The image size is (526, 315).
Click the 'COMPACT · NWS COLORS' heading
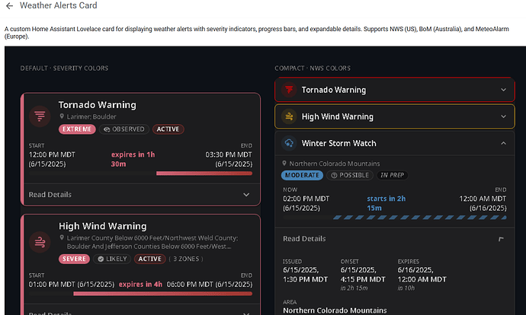pos(313,68)
